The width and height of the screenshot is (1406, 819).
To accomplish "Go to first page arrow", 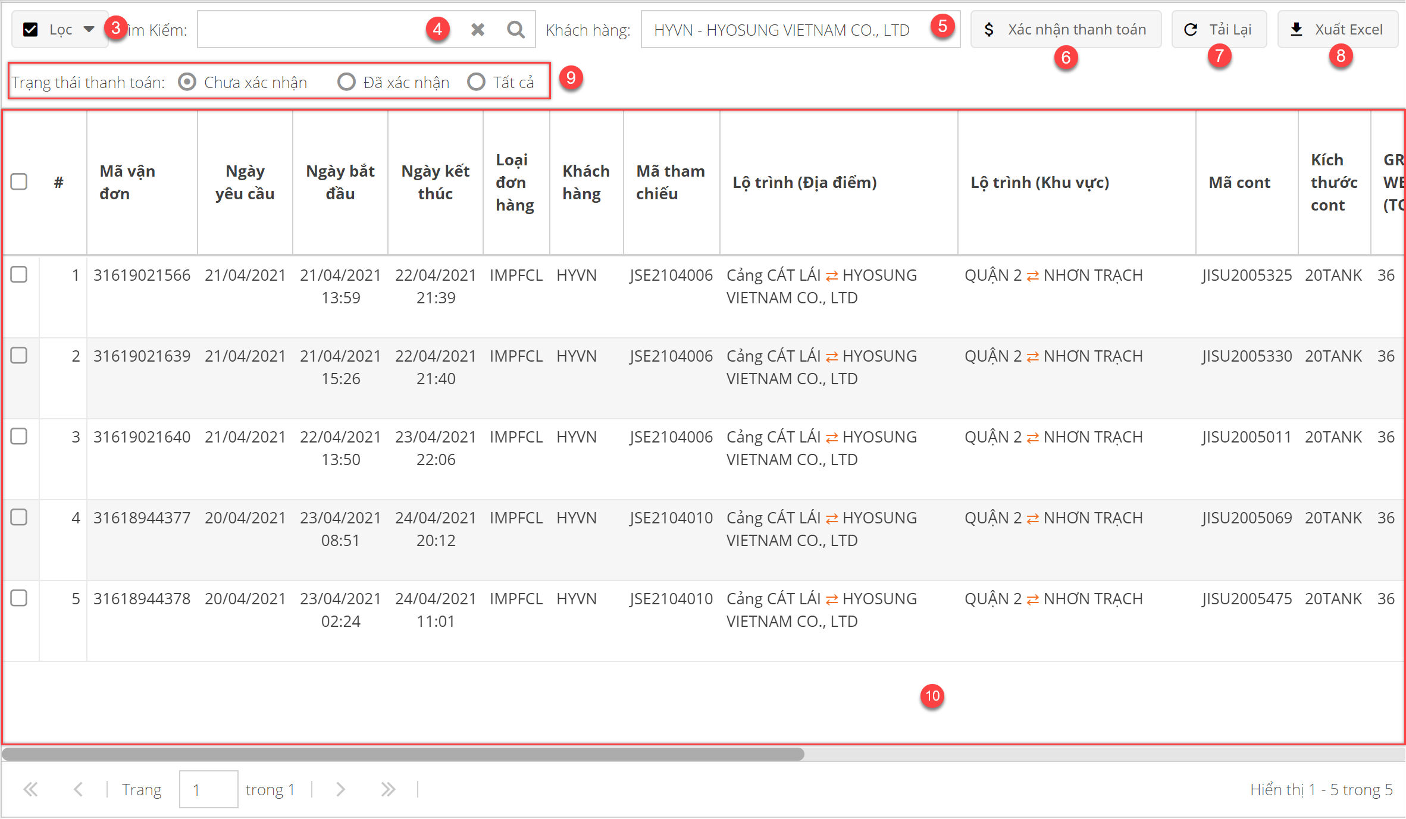I will click(x=30, y=789).
